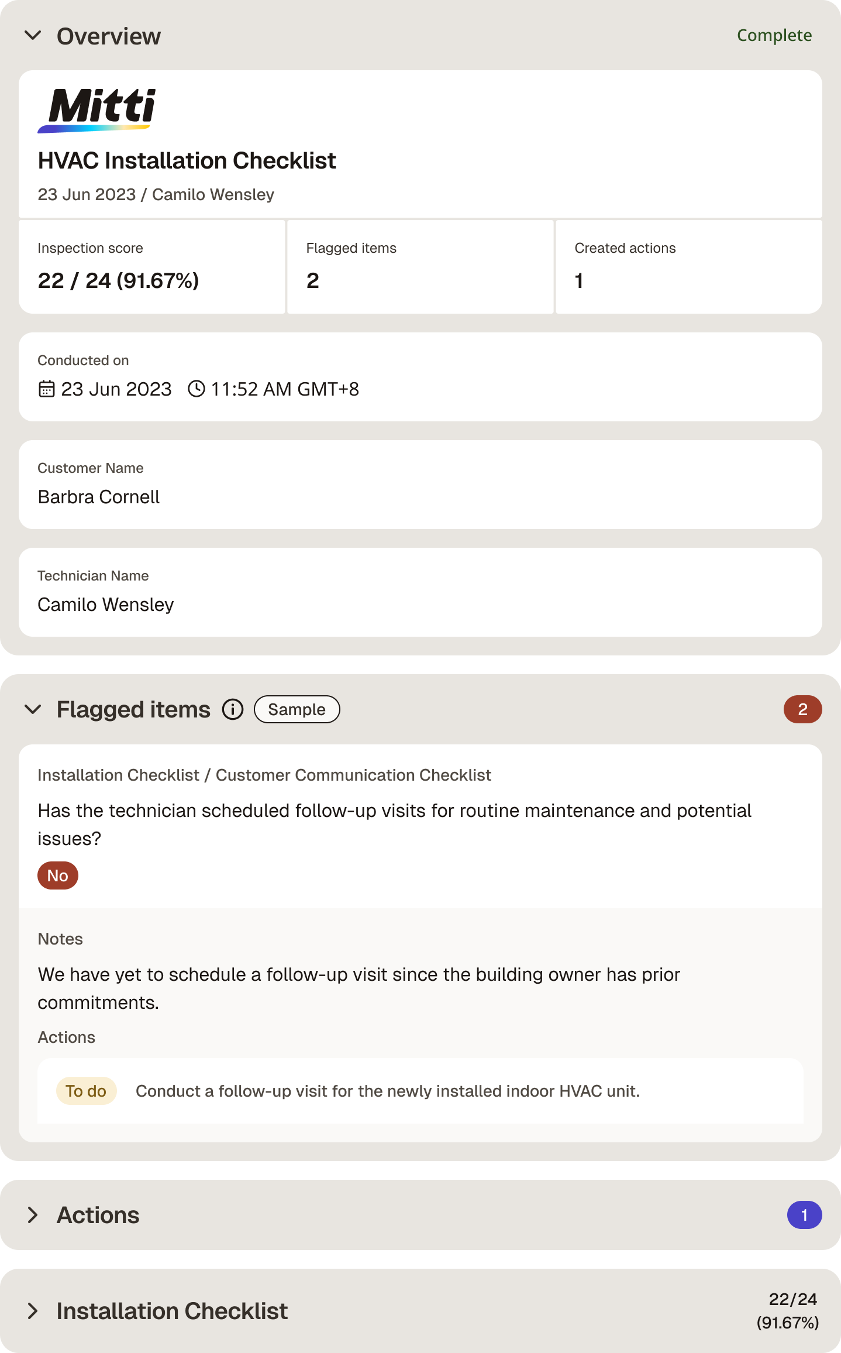
Task: Click the To do status label
Action: 86,1091
